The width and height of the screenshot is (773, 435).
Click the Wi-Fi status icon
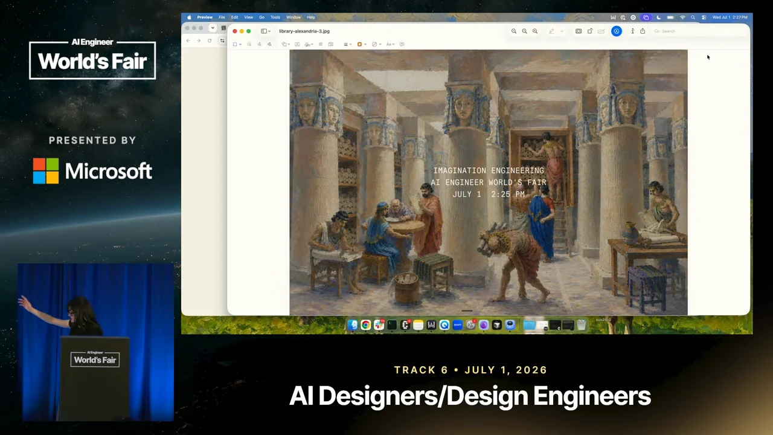pos(682,17)
